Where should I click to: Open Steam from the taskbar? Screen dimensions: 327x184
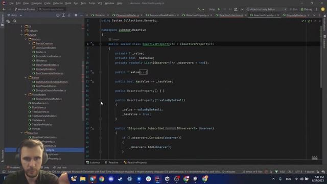(120, 179)
